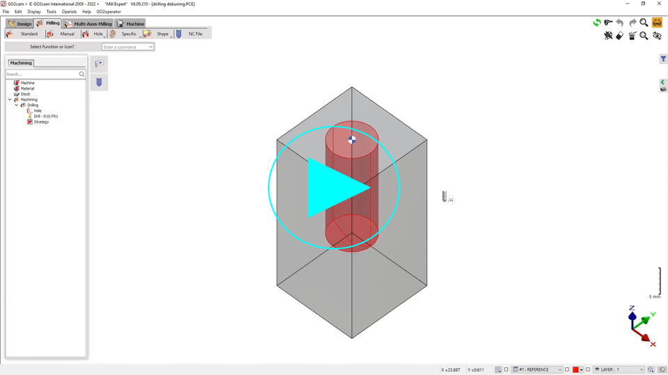668x375 pixels.
Task: Click the eraser icon in top-right toolbar
Action: 620,35
